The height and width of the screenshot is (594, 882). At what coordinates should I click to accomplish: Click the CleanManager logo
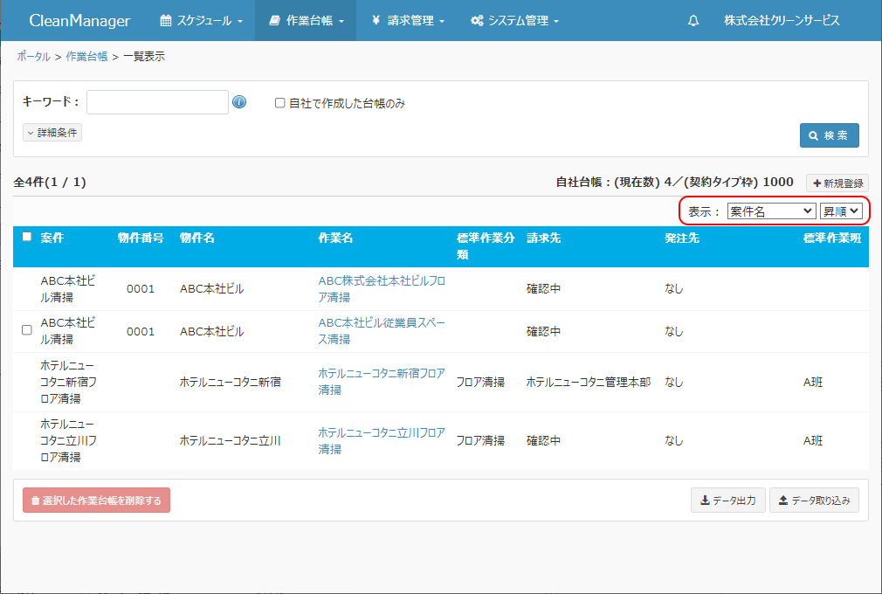coord(79,21)
